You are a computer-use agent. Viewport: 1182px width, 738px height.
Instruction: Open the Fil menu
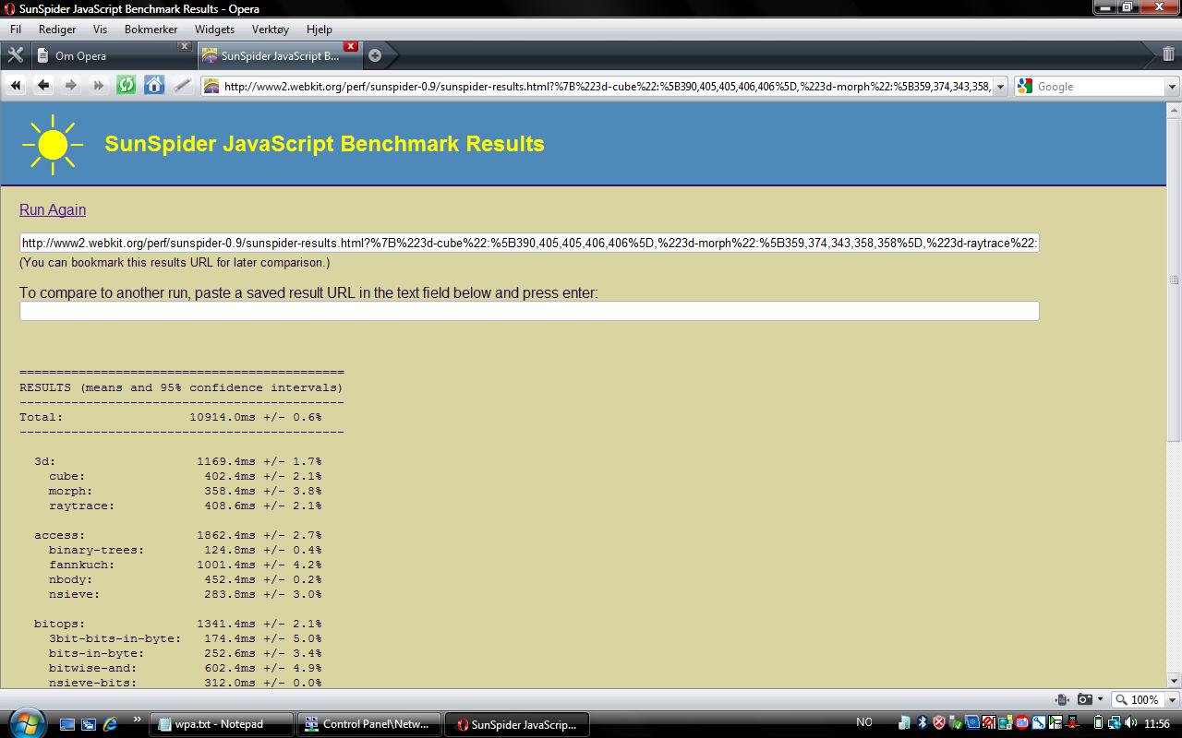(x=16, y=30)
